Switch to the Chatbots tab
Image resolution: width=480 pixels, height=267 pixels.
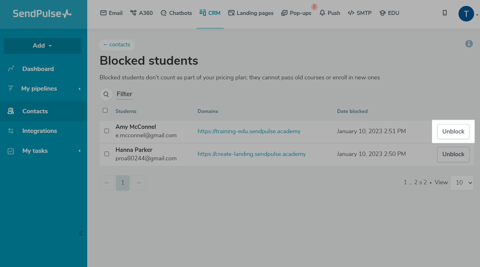(x=176, y=13)
